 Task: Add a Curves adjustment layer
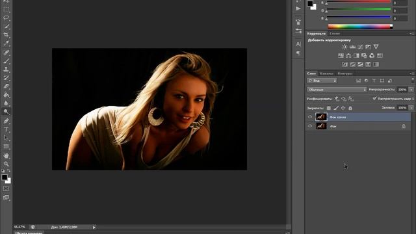point(360,47)
